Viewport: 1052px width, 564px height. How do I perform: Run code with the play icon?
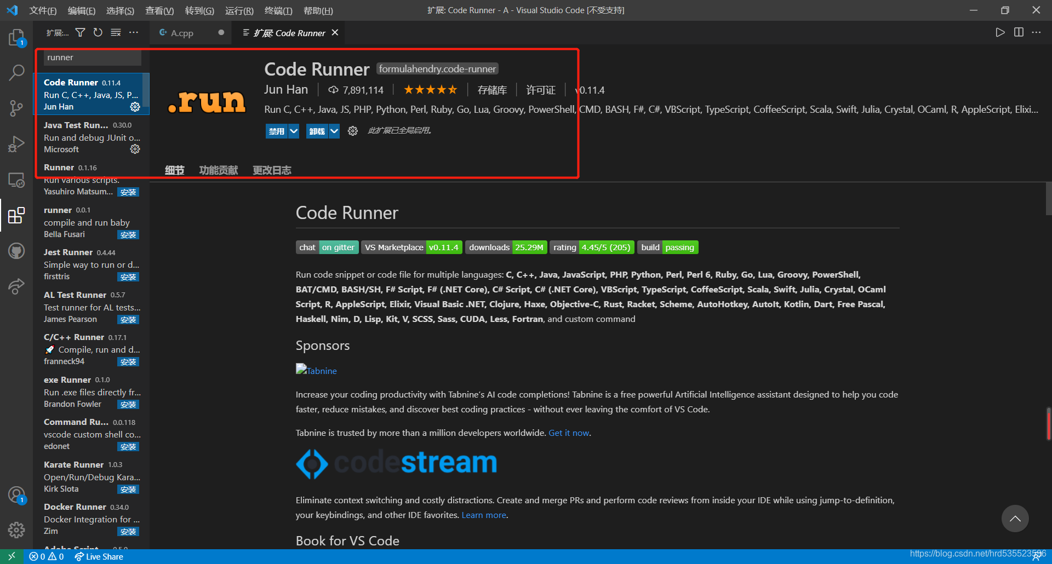pos(1000,32)
